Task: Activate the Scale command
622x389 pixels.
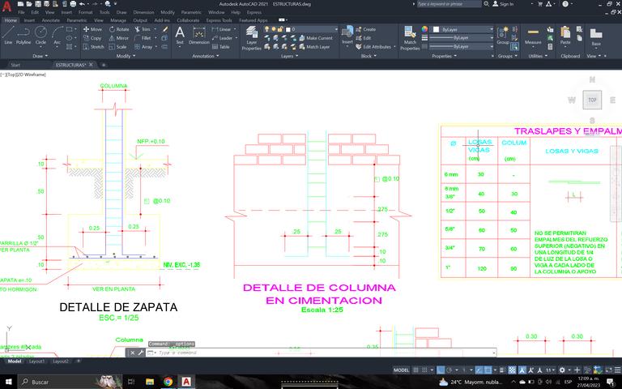Action: tap(117, 47)
